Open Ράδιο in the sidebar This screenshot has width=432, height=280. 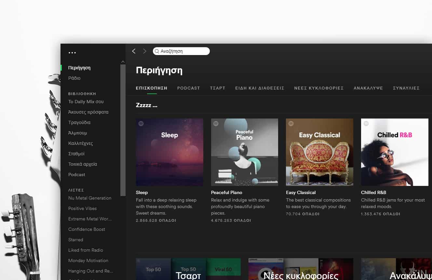click(x=74, y=78)
